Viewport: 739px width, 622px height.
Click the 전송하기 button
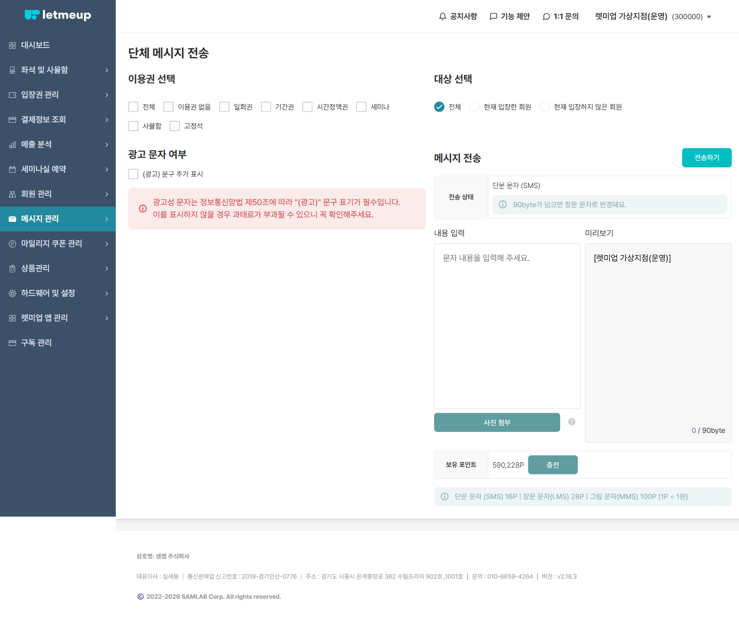tap(706, 158)
